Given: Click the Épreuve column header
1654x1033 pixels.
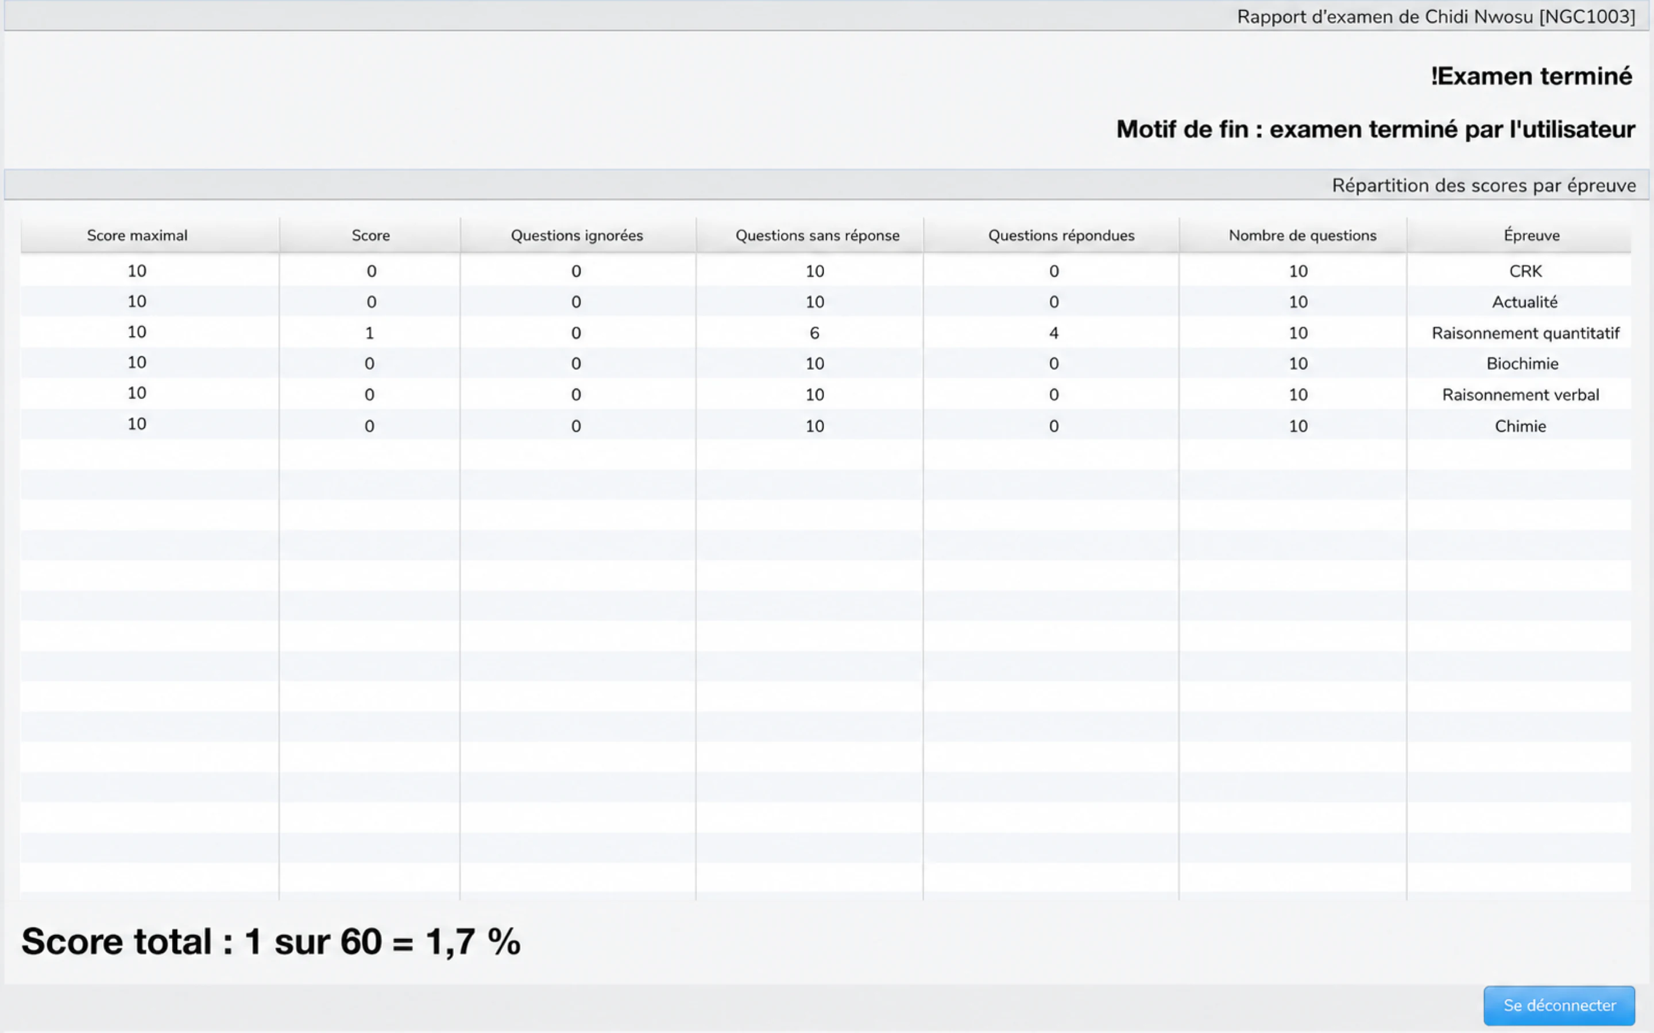Looking at the screenshot, I should point(1520,235).
